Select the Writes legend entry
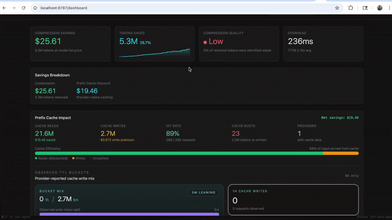The height and width of the screenshot is (220, 392). [x=79, y=158]
